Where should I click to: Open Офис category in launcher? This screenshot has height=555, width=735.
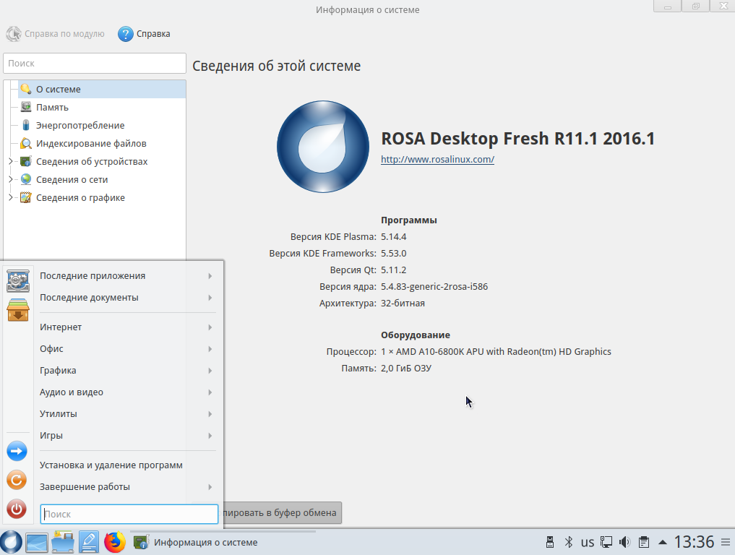coord(126,349)
